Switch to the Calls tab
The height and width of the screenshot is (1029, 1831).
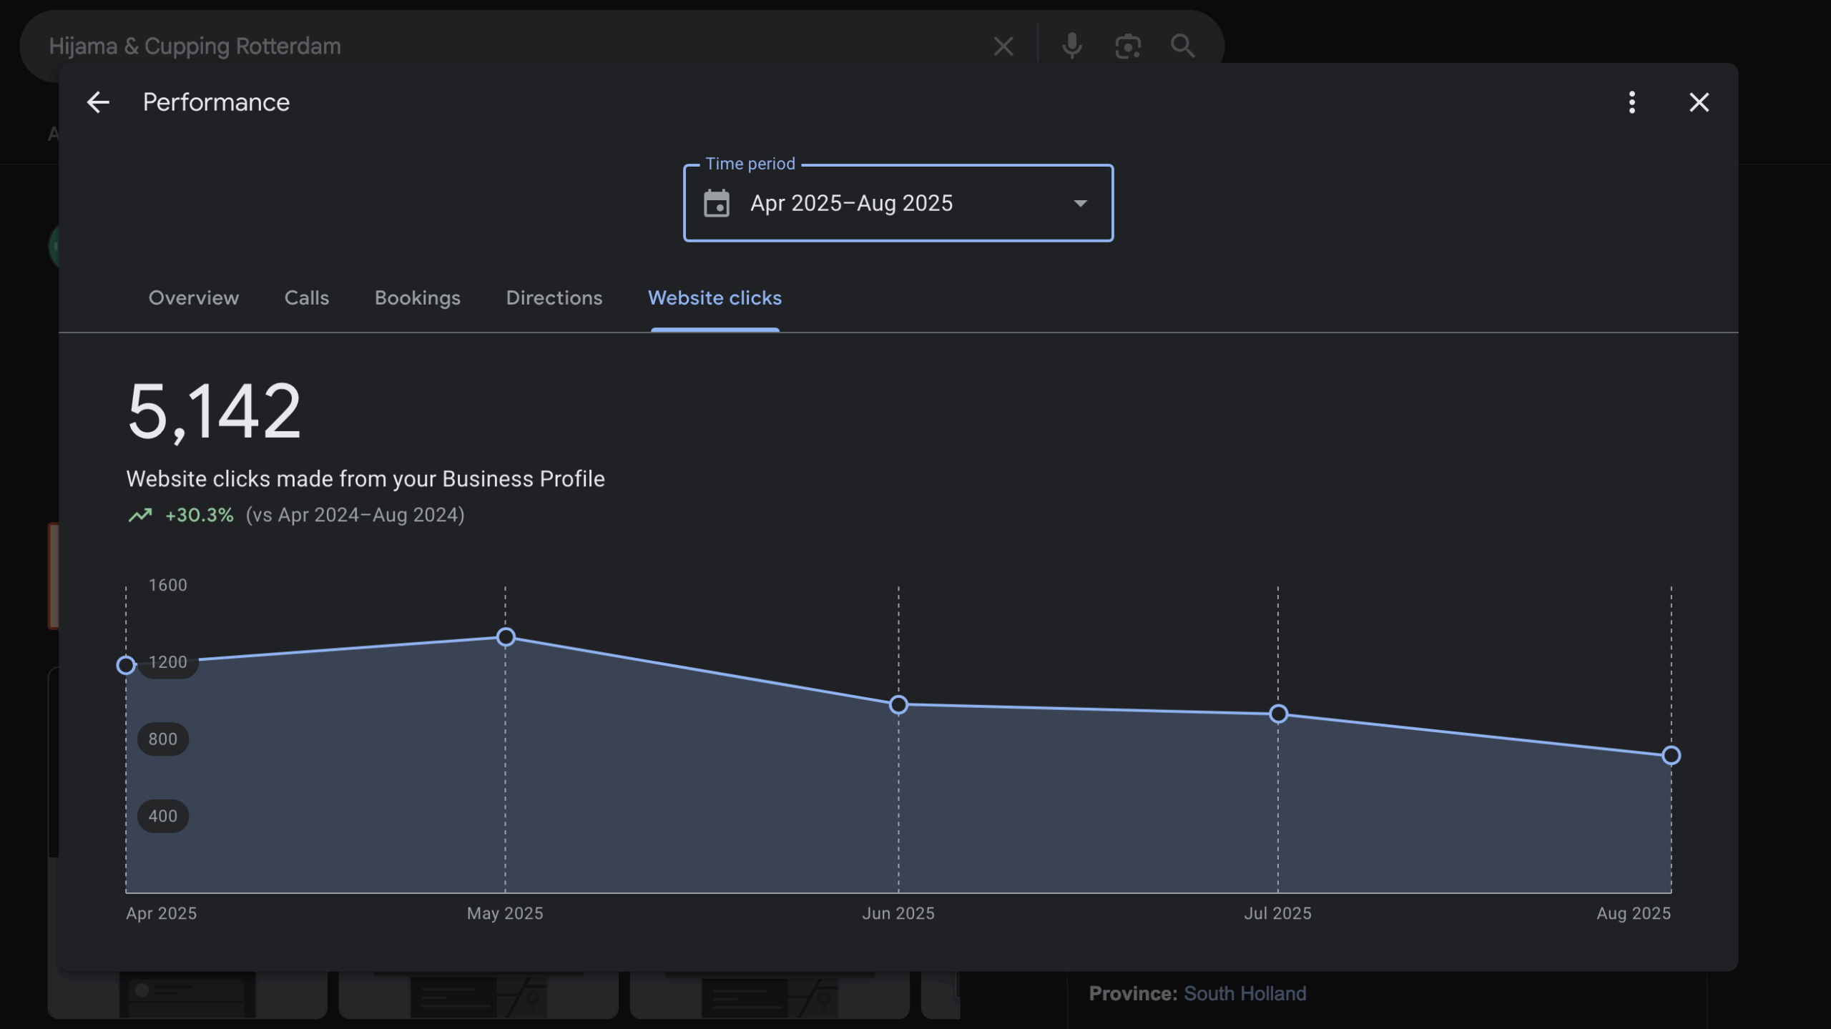pos(307,298)
